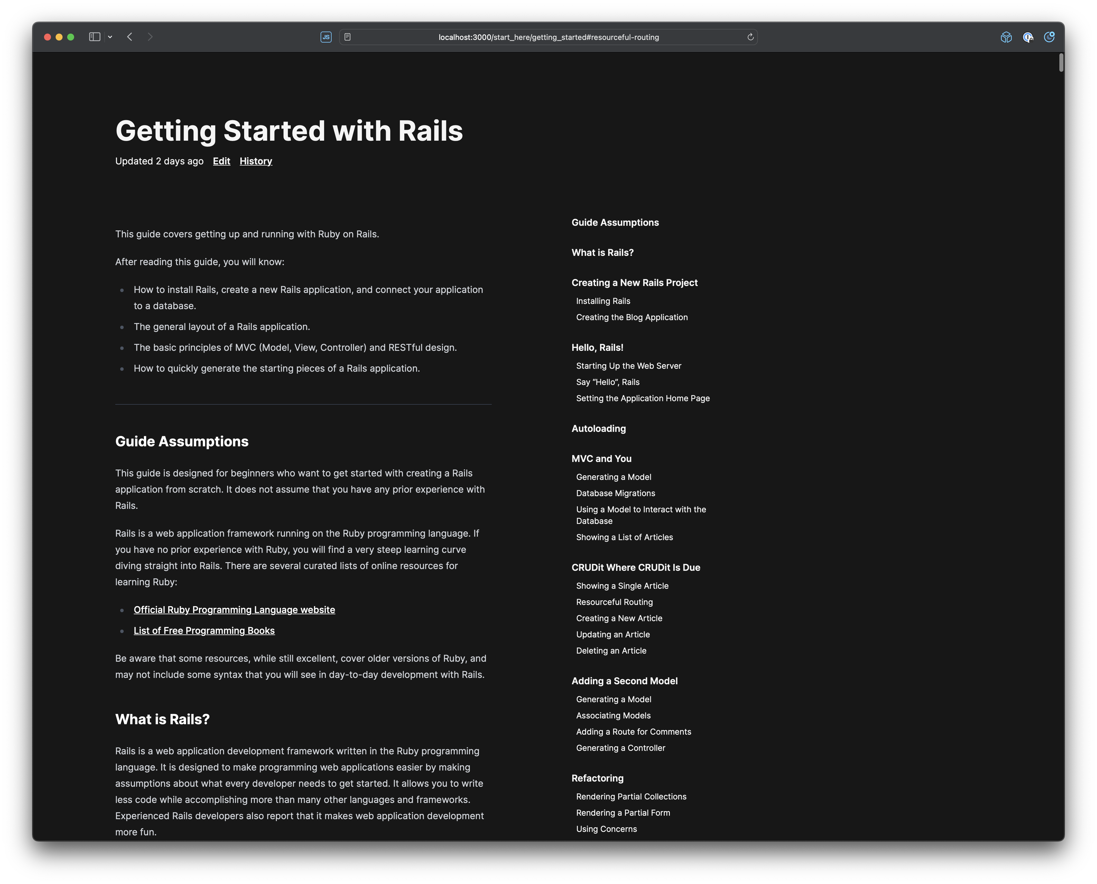Open Generating a Controller link

[621, 748]
